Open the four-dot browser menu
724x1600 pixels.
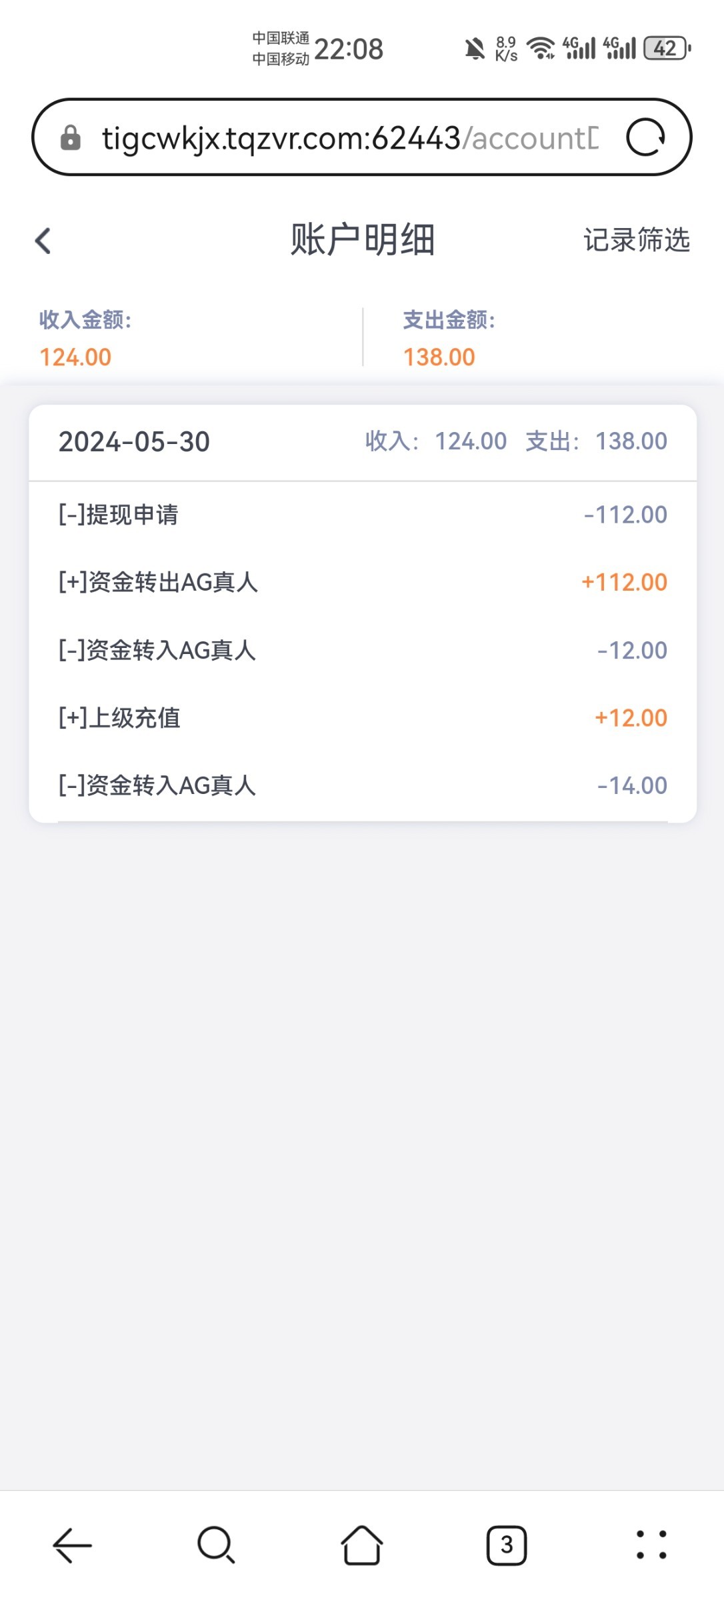[651, 1545]
